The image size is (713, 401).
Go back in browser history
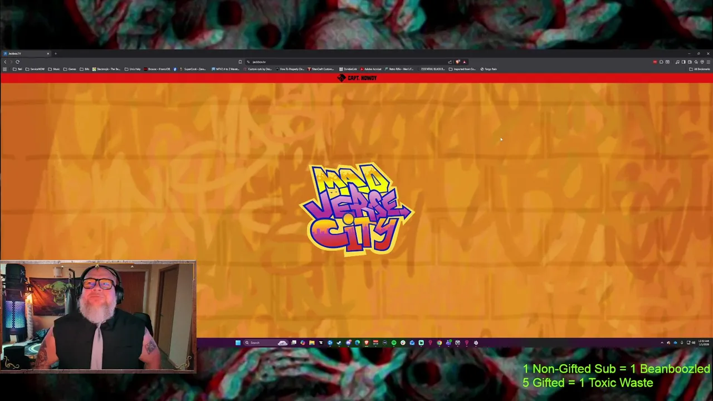(5, 62)
